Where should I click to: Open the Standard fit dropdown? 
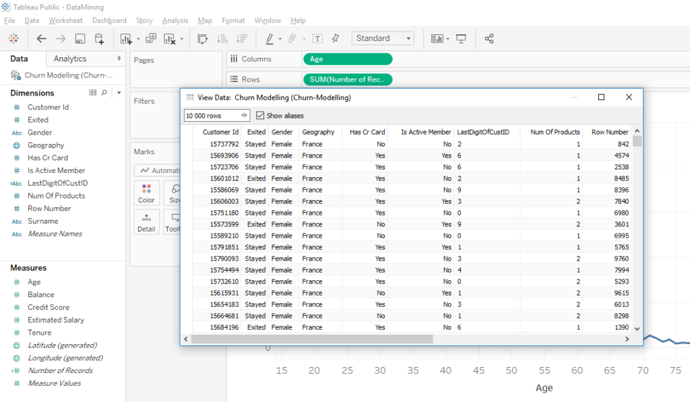[x=410, y=38]
